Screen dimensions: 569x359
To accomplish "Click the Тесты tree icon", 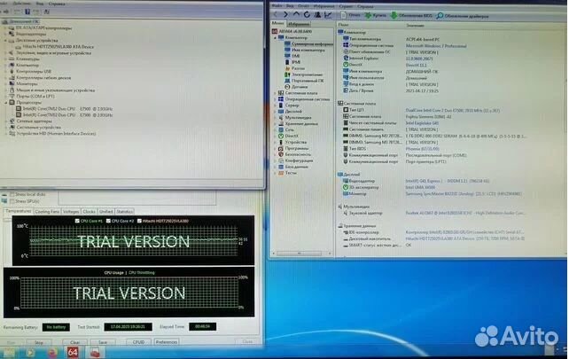I will [x=281, y=173].
